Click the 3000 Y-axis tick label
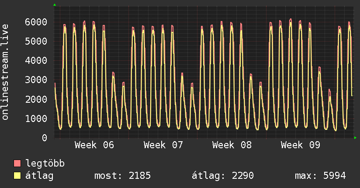Screen dimensions: 360x188 coord(35,80)
